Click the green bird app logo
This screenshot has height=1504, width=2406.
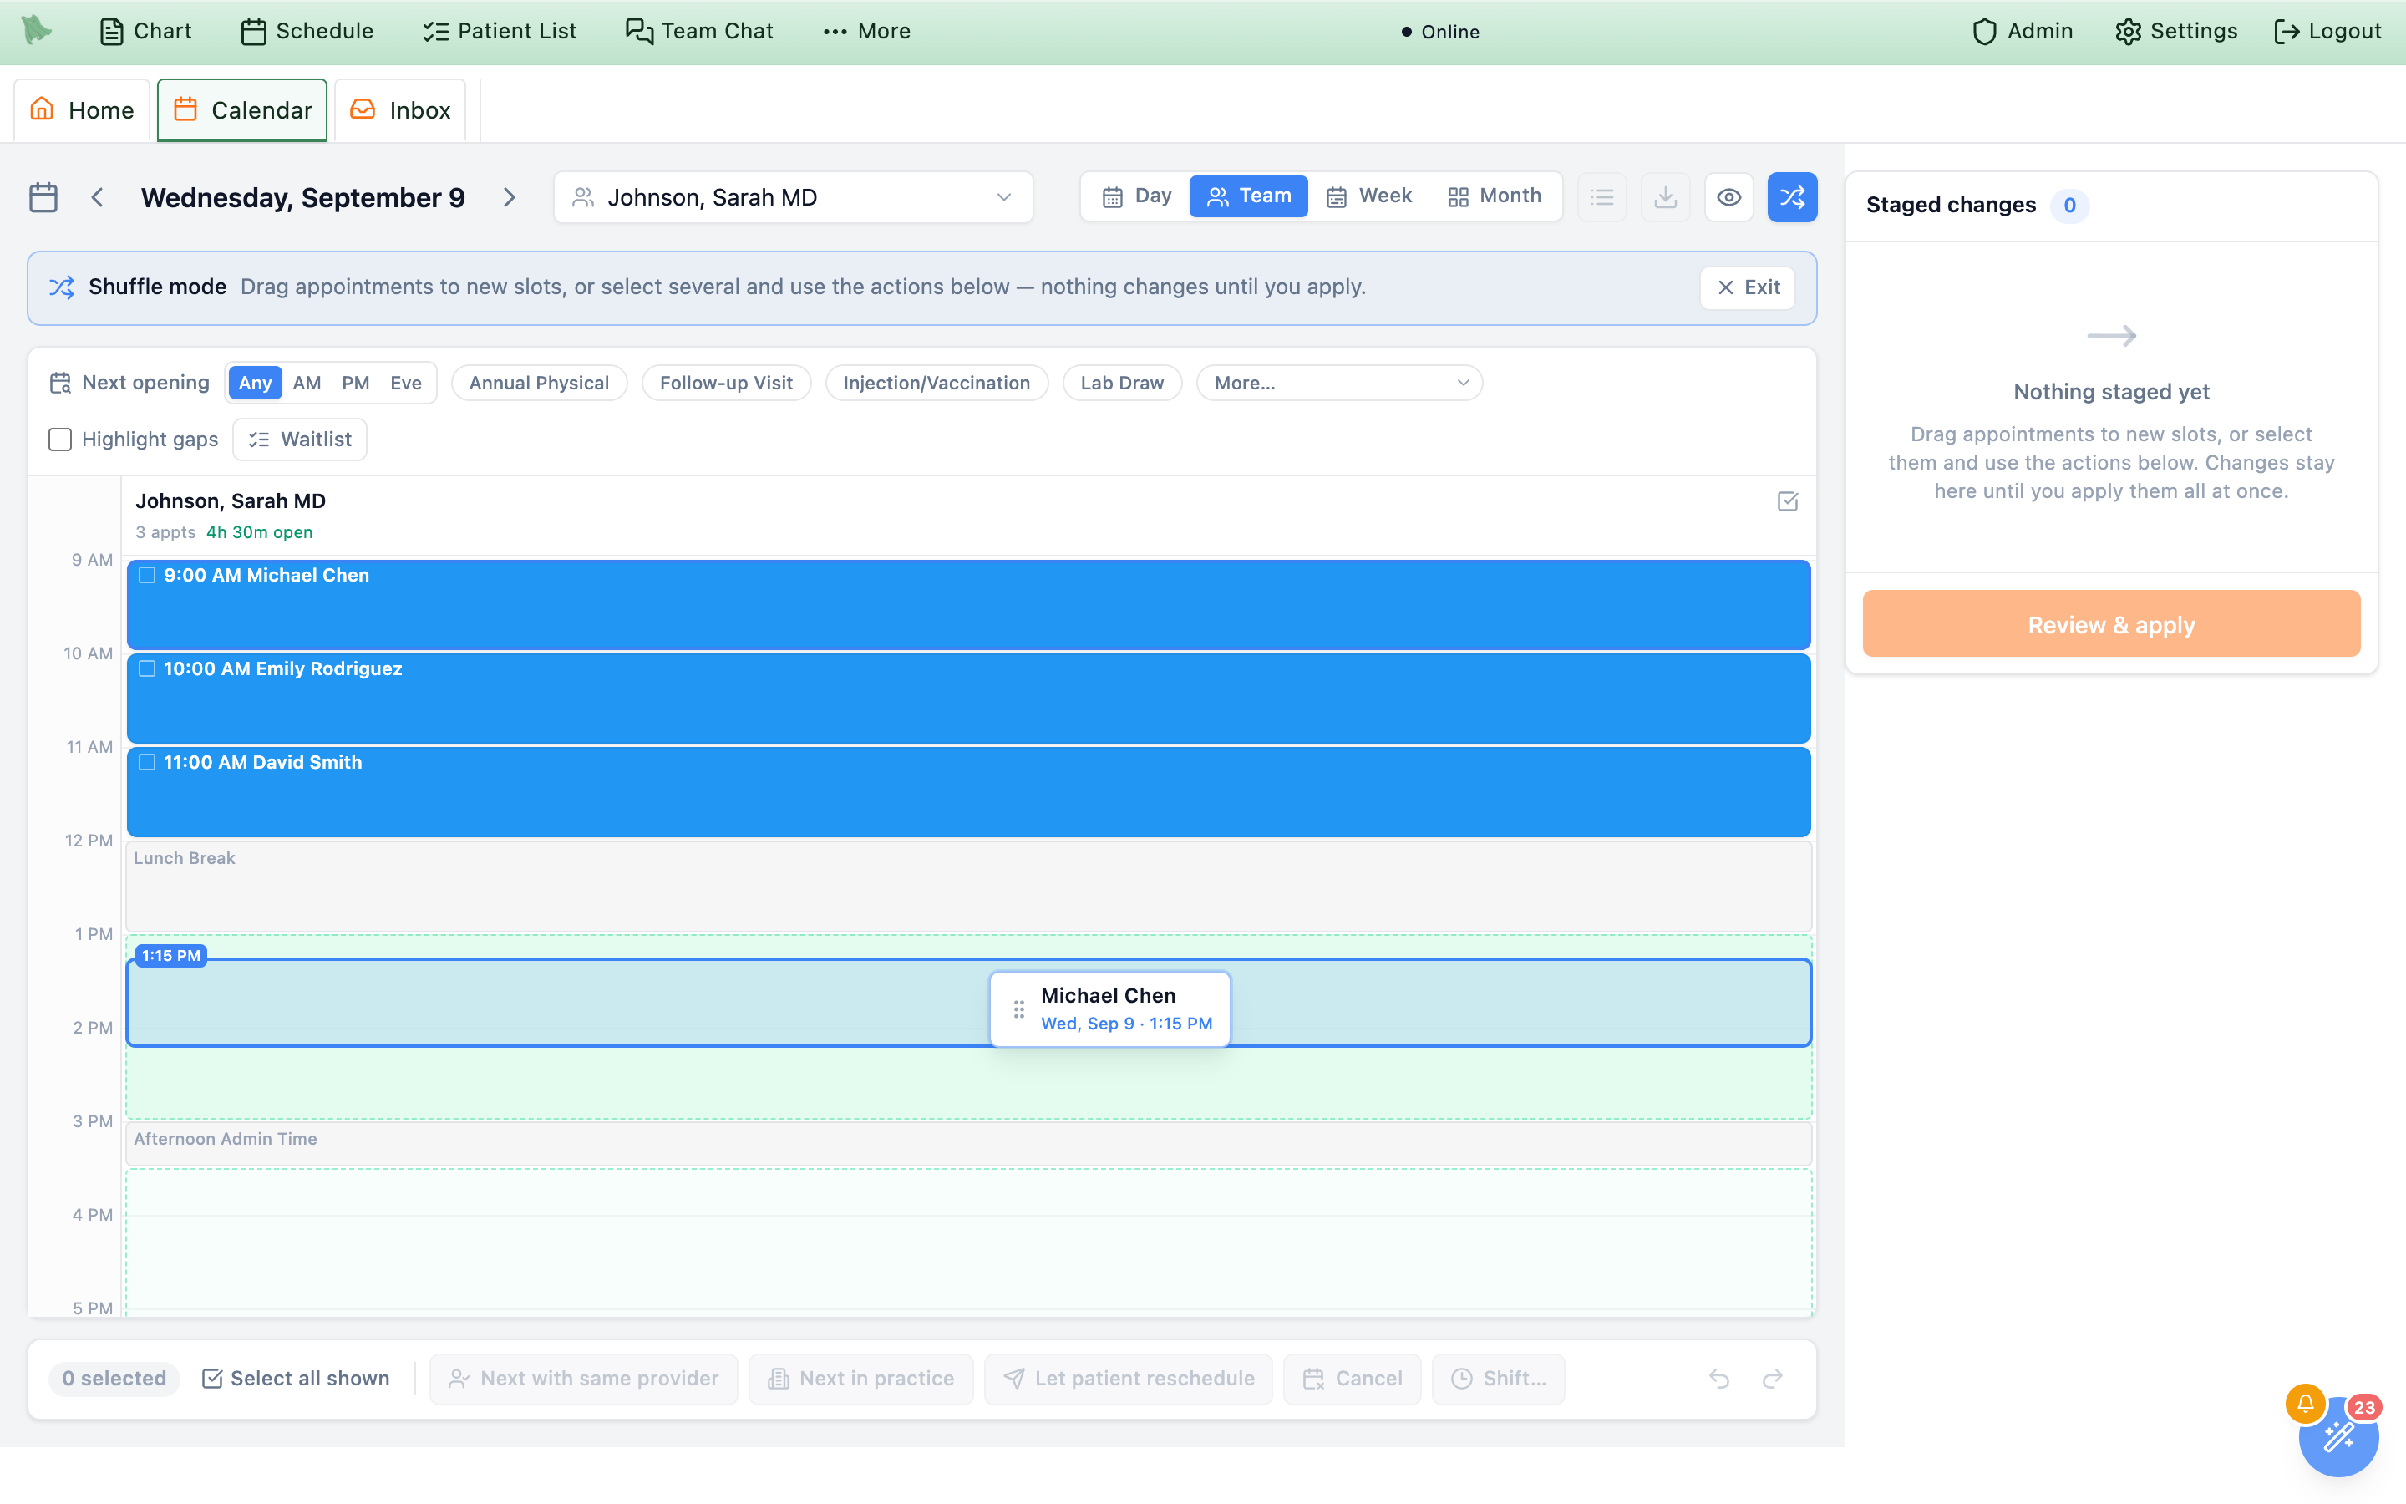(37, 31)
